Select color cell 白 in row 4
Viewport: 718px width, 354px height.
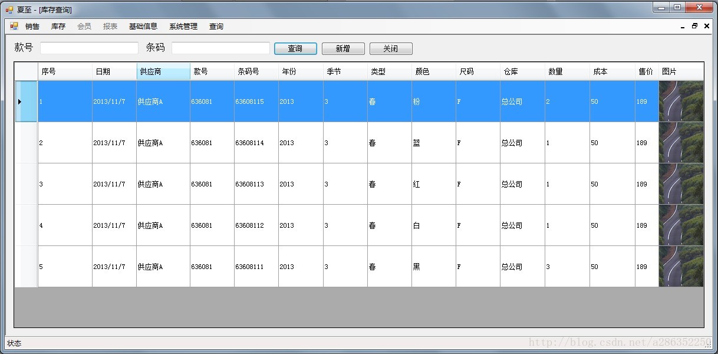(x=434, y=225)
